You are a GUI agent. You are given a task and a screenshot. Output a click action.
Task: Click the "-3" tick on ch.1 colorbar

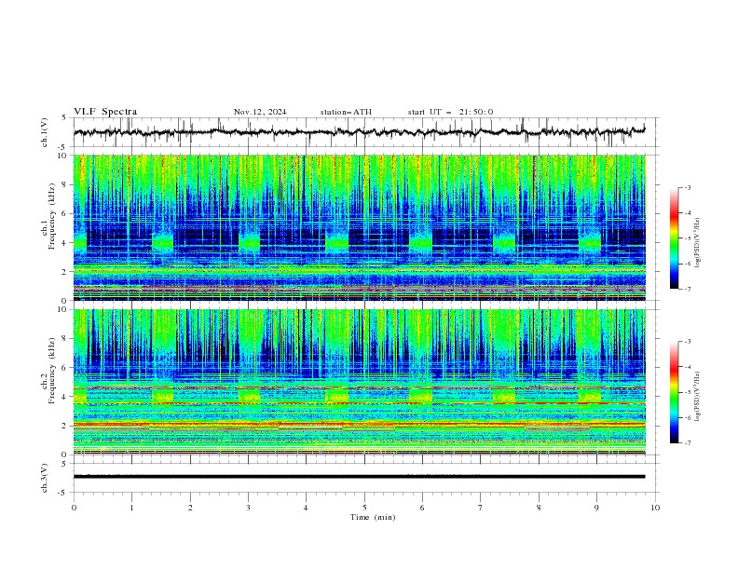pyautogui.click(x=688, y=187)
